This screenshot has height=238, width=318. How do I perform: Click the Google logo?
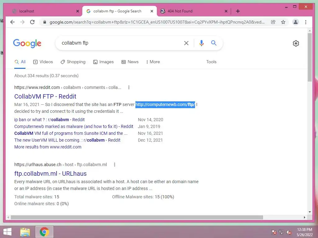click(x=27, y=43)
